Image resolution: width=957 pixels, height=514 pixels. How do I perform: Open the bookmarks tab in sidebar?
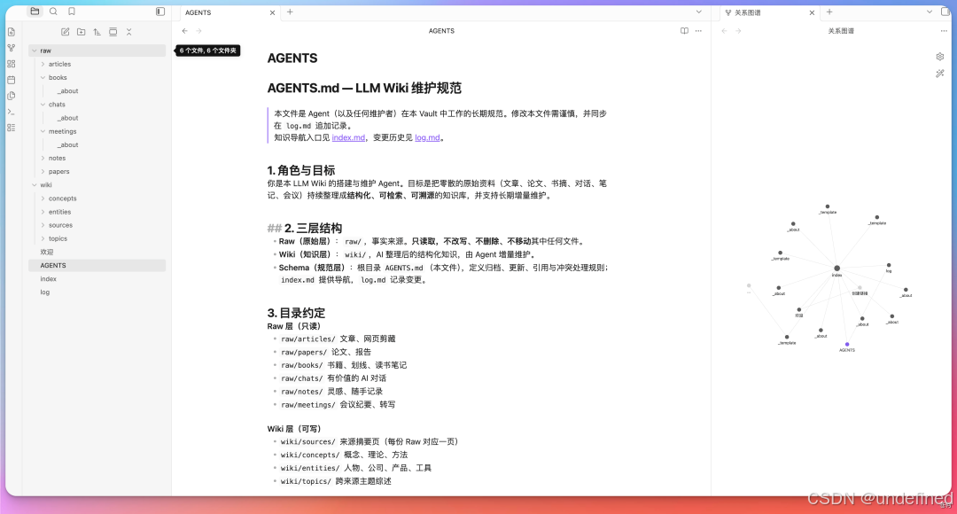click(72, 12)
